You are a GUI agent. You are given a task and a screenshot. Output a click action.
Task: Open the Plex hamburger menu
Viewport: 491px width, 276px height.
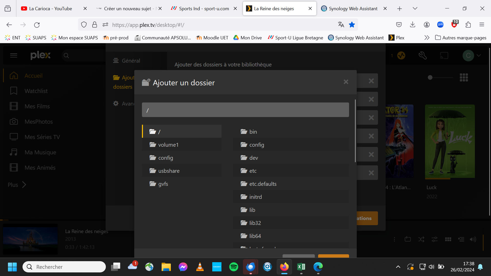(14, 55)
